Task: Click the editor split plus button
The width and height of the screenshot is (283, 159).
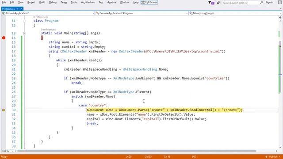Action: 280,17
